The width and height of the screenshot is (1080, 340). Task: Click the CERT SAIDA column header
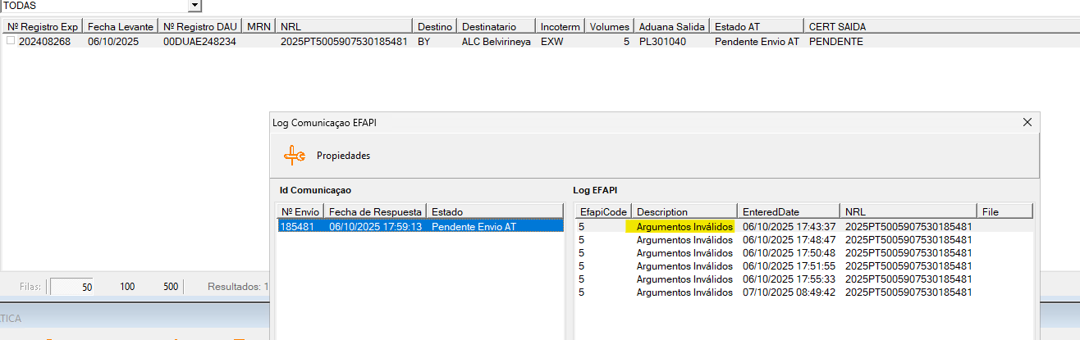pyautogui.click(x=837, y=27)
